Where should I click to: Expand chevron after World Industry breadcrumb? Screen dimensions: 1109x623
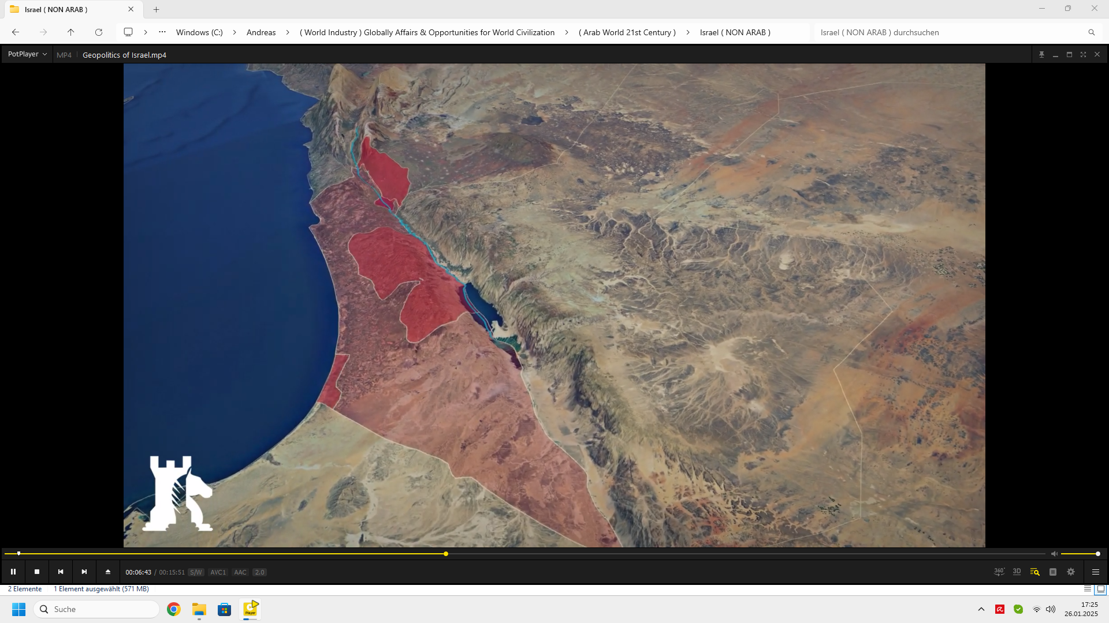567,32
